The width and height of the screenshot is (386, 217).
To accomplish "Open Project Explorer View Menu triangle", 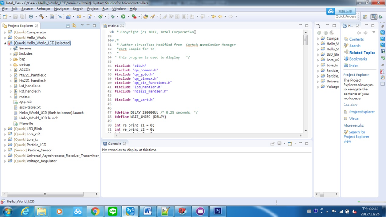I will tap(82, 25).
